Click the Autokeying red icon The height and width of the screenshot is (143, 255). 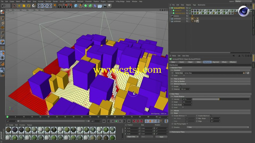click(138, 121)
